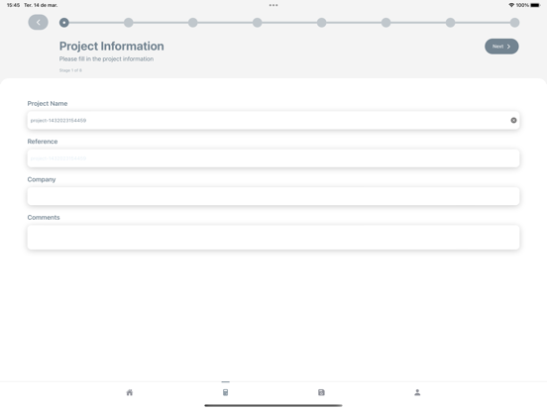Tap the Wi-Fi icon in status bar
547x410 pixels.
pyautogui.click(x=511, y=5)
